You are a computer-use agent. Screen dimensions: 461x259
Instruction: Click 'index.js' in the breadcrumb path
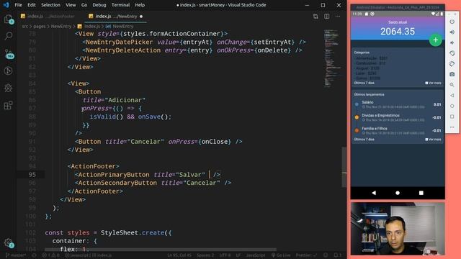92,27
